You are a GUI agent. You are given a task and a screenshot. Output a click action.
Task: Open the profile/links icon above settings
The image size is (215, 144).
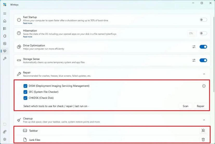pos(5,132)
